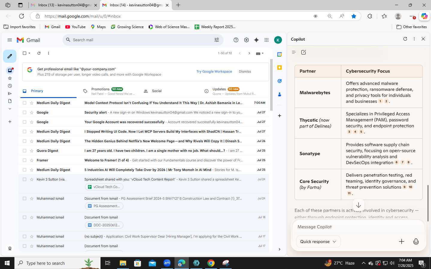Click plus attach button in Copilot
This screenshot has height=269, width=431.
tap(402, 242)
